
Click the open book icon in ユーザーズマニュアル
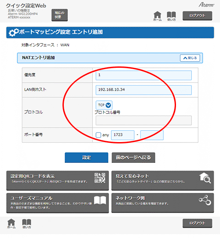pyautogui.click(x=100, y=200)
